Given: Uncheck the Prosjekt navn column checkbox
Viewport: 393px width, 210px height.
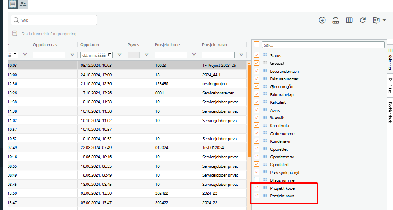Looking at the screenshot, I should [x=257, y=195].
